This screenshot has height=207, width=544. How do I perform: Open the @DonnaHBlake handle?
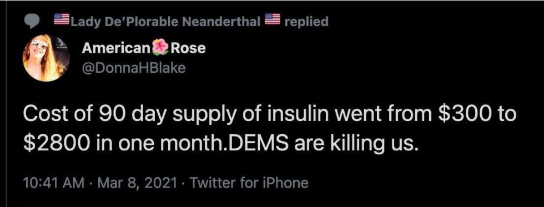coord(134,68)
